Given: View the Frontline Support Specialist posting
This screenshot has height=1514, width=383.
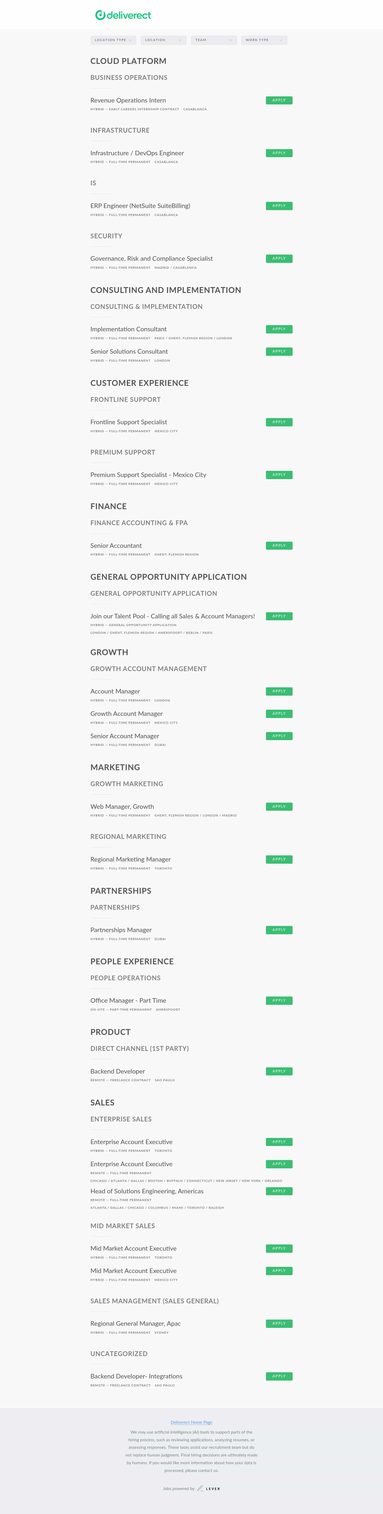Looking at the screenshot, I should click(x=129, y=422).
